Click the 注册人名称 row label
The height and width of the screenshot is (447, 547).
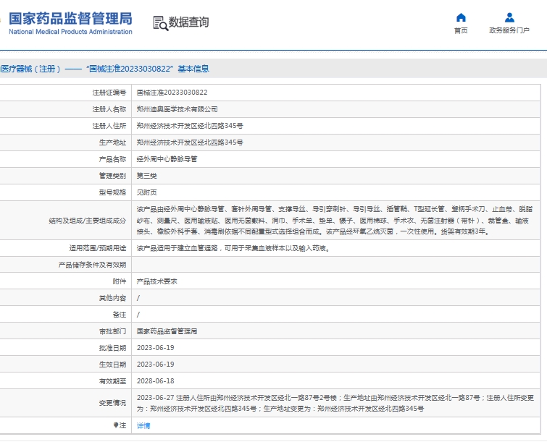pyautogui.click(x=109, y=109)
